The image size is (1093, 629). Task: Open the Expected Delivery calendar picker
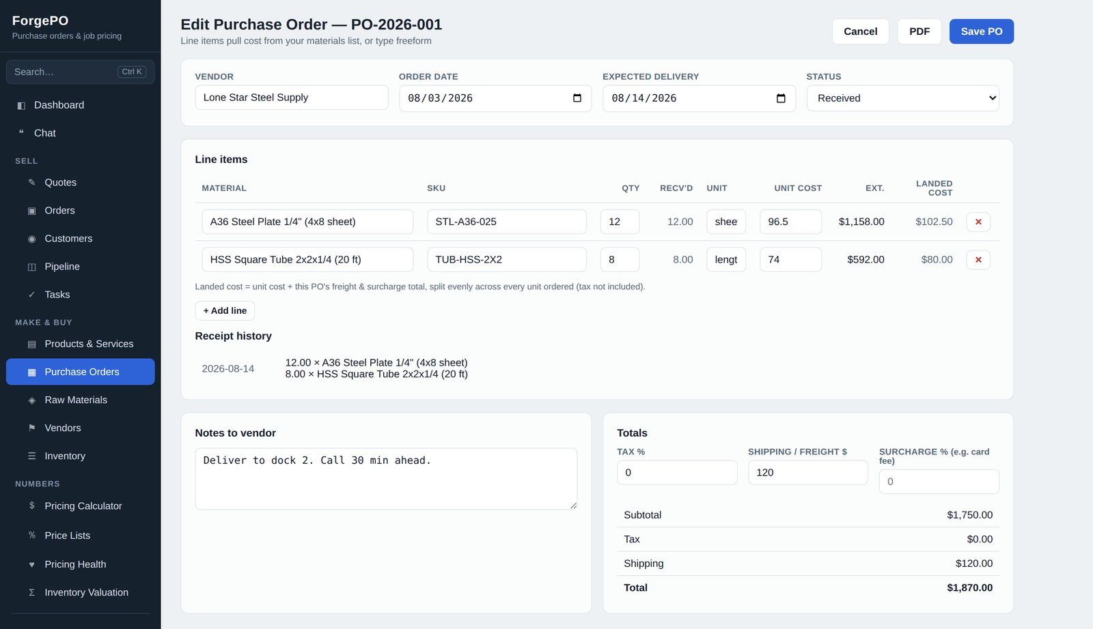(781, 98)
